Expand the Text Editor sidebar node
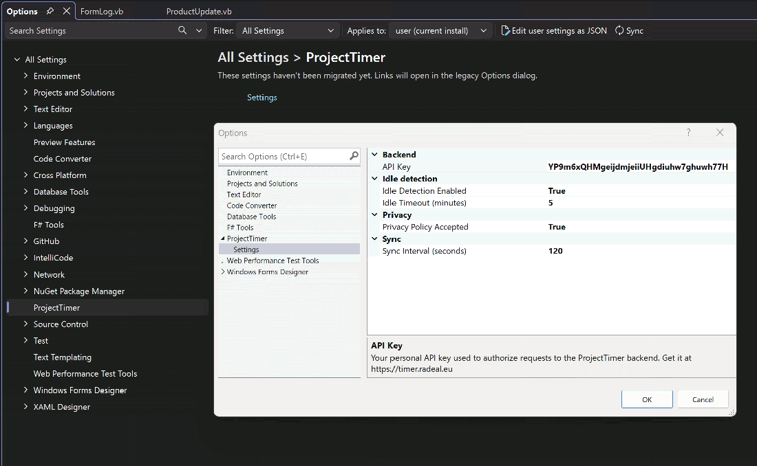Image resolution: width=757 pixels, height=466 pixels. point(25,109)
